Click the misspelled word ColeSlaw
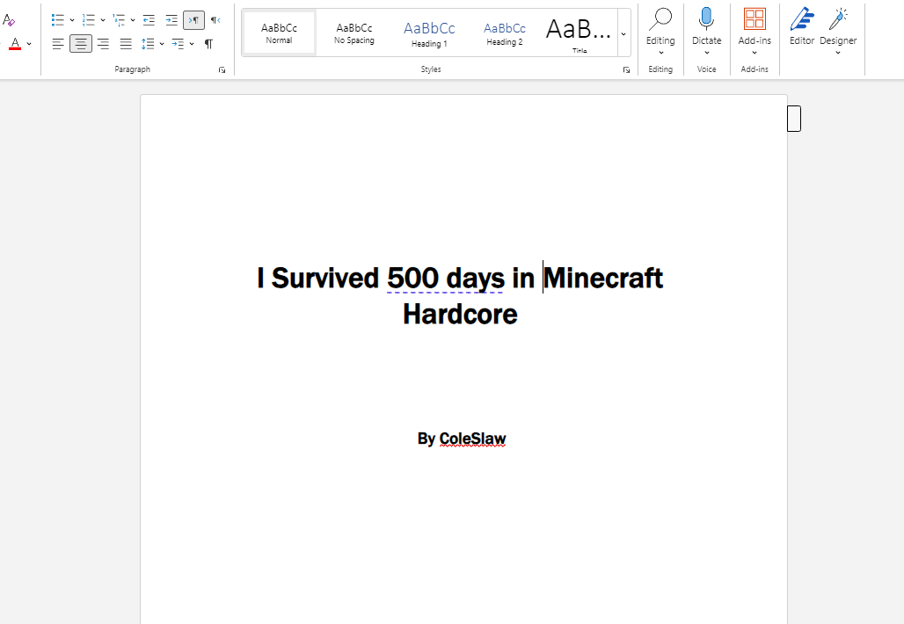 pos(472,439)
